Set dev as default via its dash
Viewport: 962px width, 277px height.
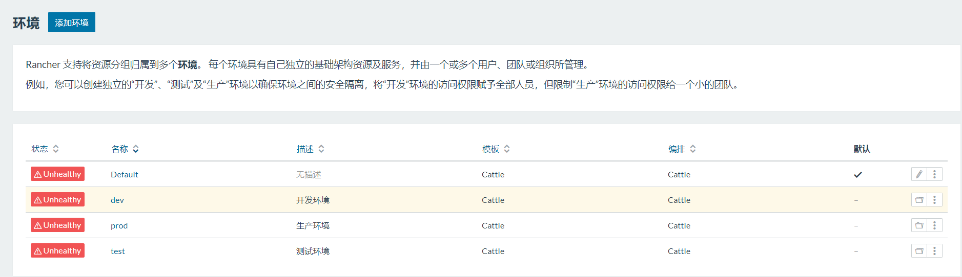point(856,200)
